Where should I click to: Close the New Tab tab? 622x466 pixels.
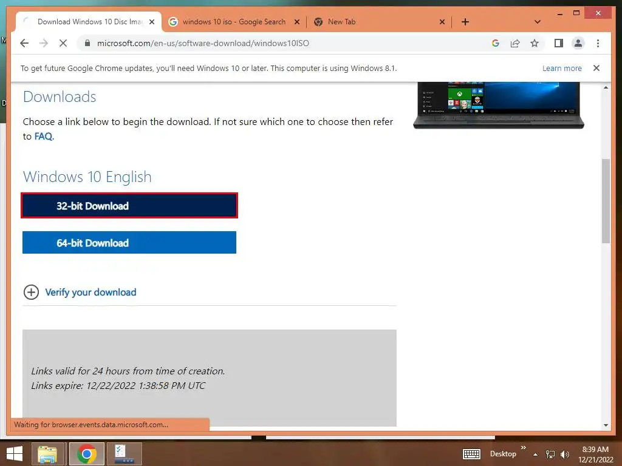click(442, 22)
